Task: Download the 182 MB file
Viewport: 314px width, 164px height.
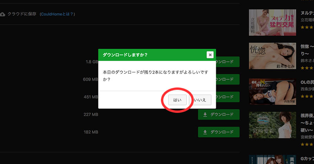Action: pos(219,132)
